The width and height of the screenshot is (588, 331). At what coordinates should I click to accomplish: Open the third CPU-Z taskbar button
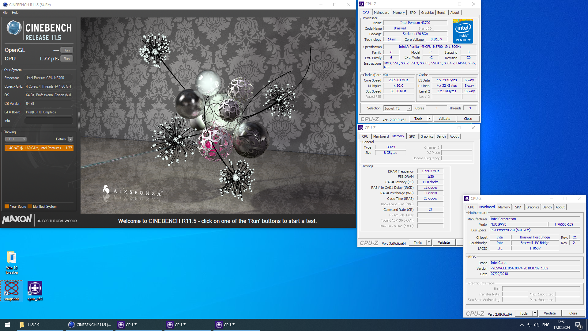point(236,325)
